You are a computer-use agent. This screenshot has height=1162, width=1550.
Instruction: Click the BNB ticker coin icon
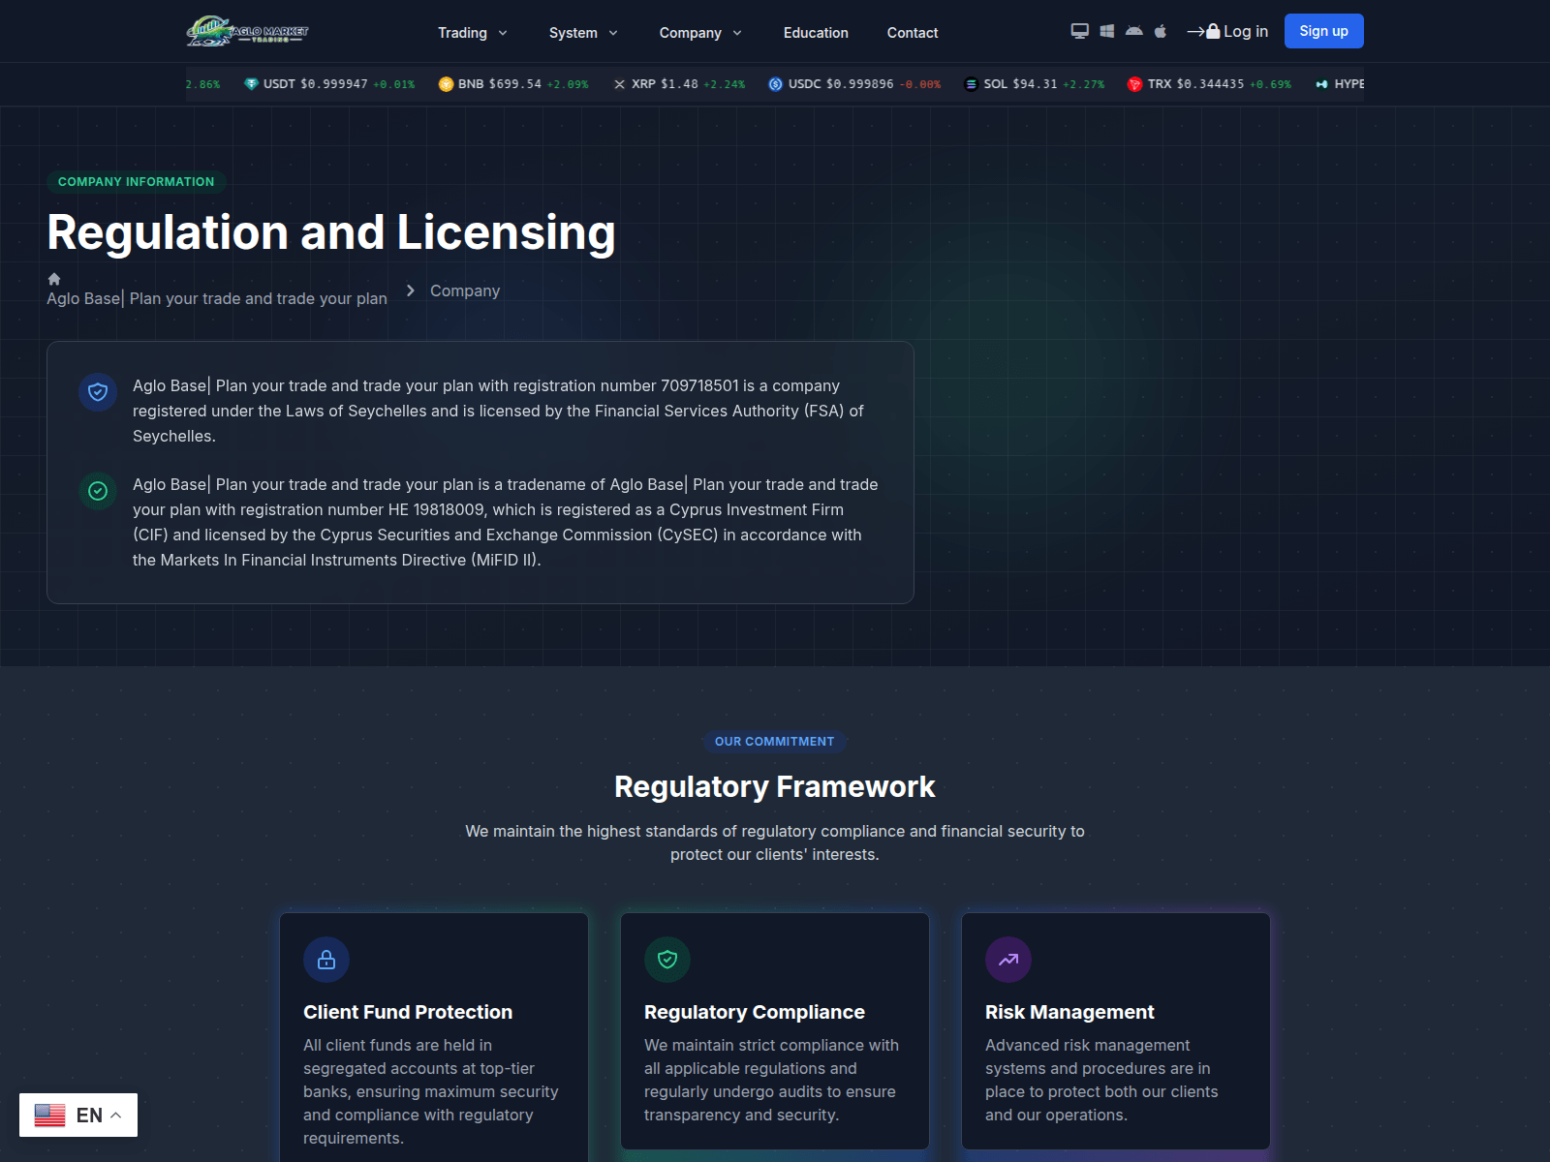tap(446, 84)
